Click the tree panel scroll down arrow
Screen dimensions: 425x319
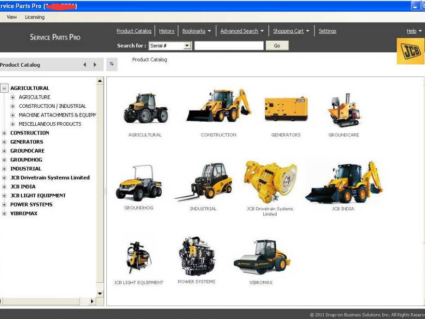tap(100, 293)
